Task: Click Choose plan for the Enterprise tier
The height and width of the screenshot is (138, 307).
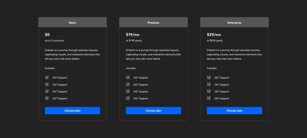Action: pos(234,111)
